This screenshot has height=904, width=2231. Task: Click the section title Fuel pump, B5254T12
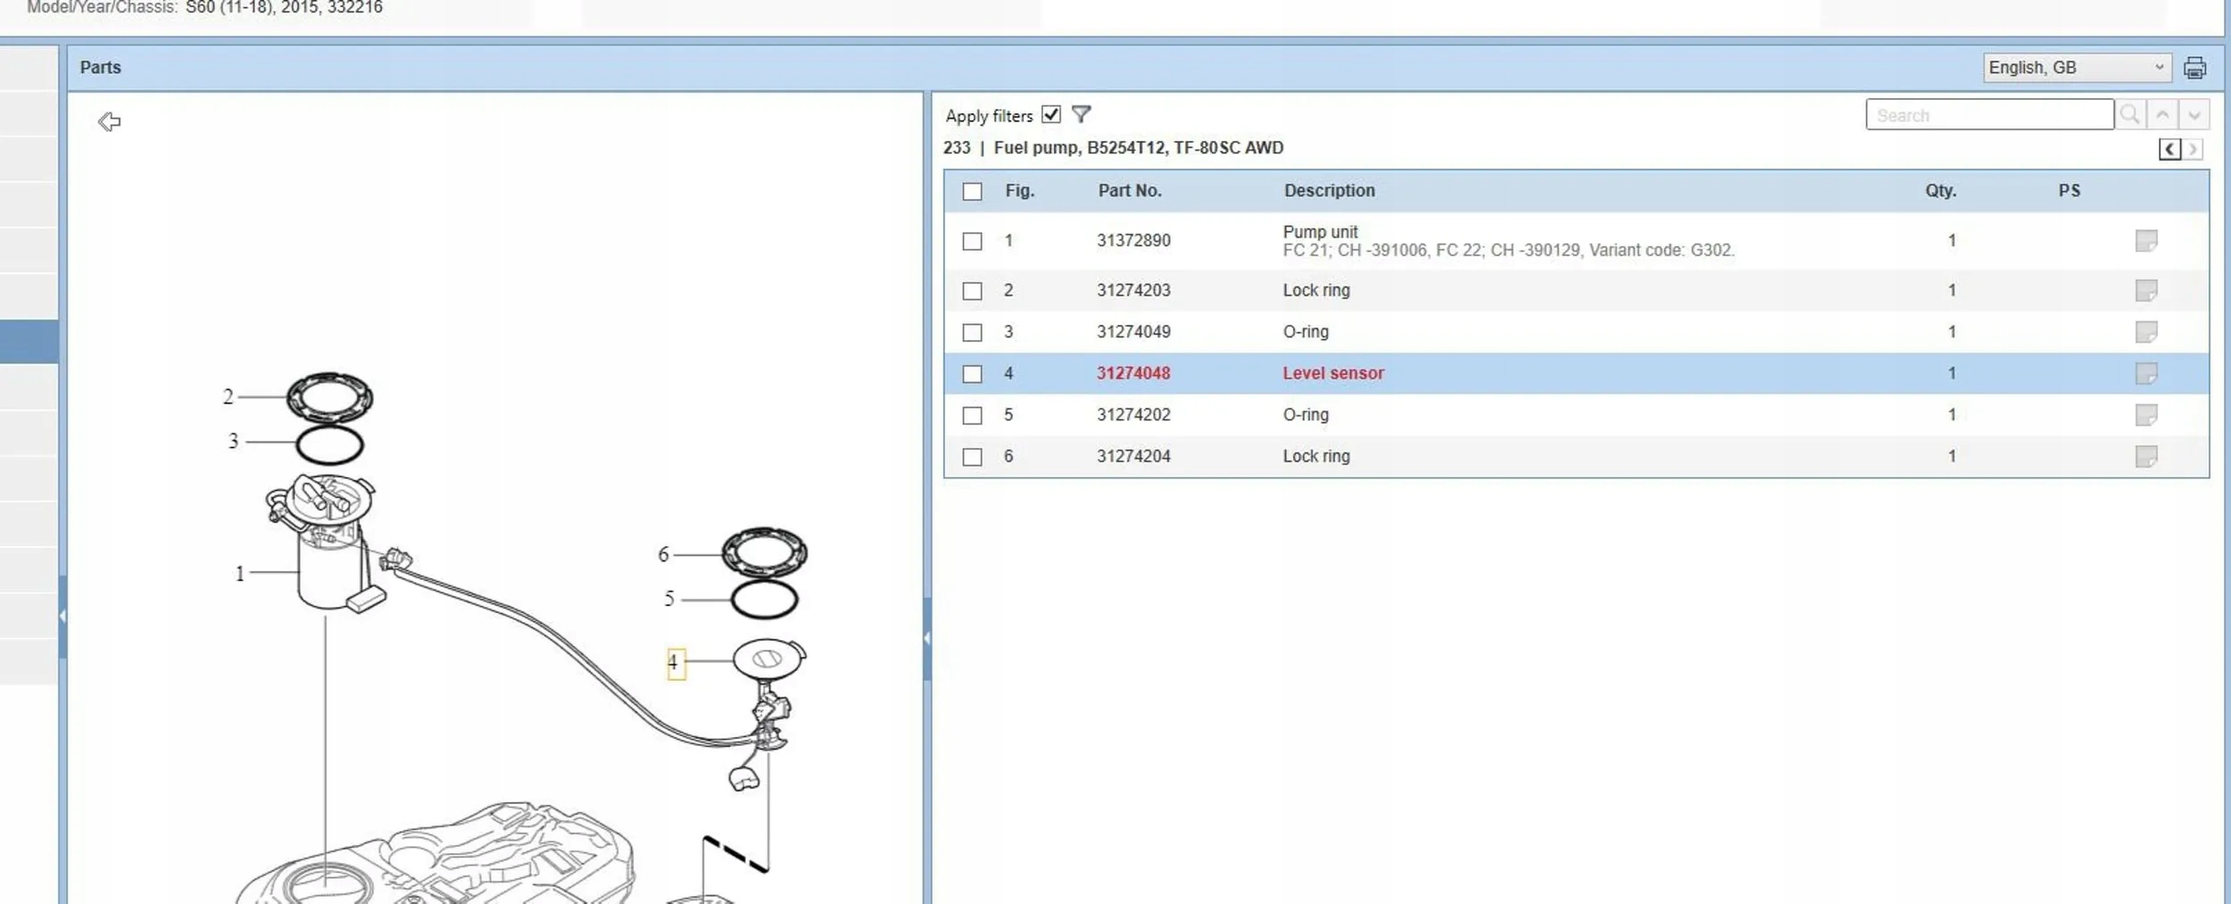[1139, 148]
